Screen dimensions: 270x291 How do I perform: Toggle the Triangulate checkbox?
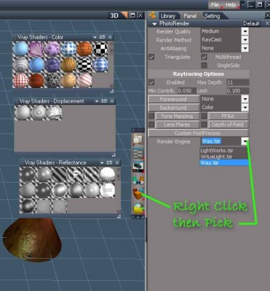coord(151,57)
